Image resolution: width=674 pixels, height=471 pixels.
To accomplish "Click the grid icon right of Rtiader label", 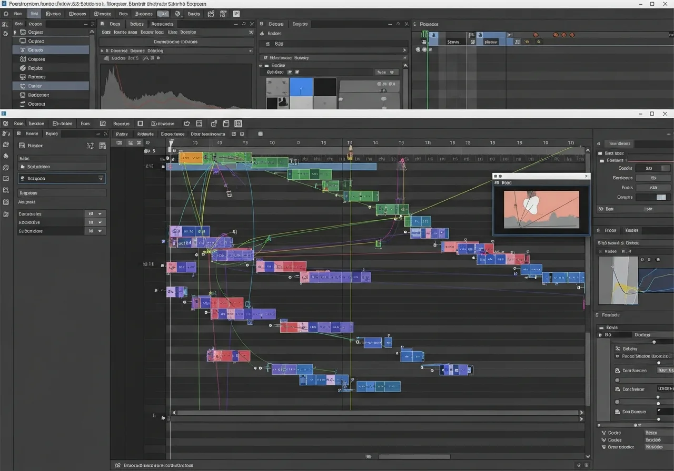I will click(103, 146).
